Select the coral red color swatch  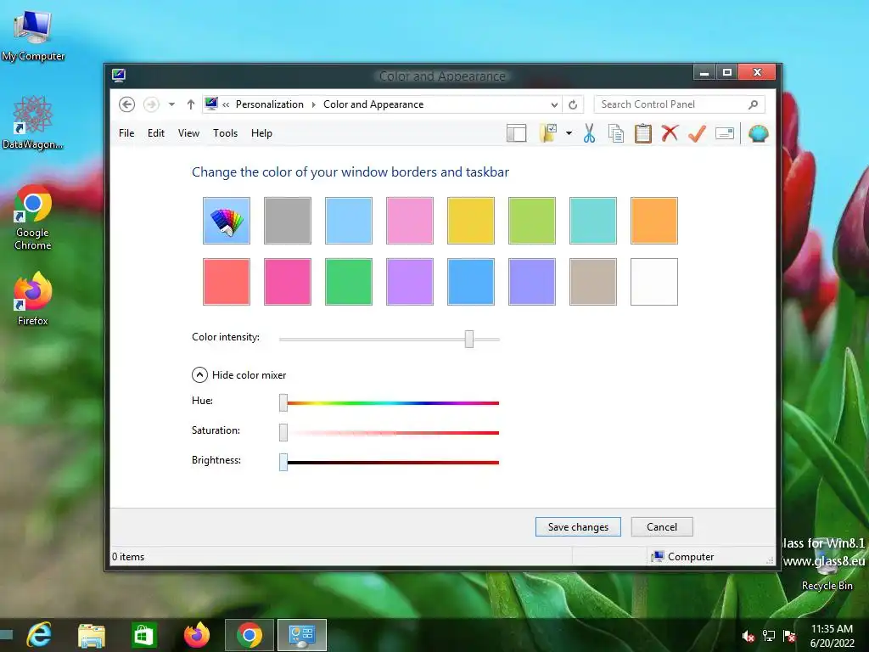click(227, 282)
